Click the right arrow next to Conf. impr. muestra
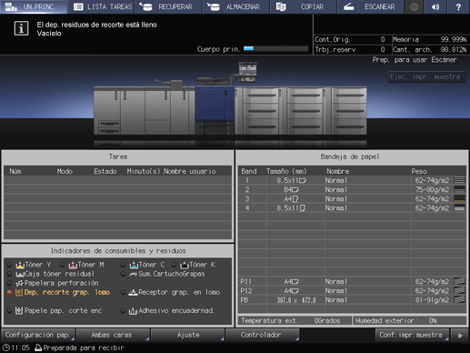This screenshot has height=353, width=470. pos(460,336)
